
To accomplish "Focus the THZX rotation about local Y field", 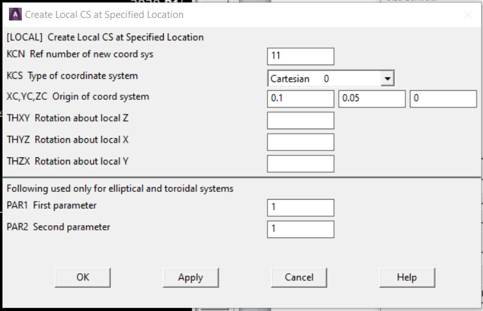I will [300, 164].
